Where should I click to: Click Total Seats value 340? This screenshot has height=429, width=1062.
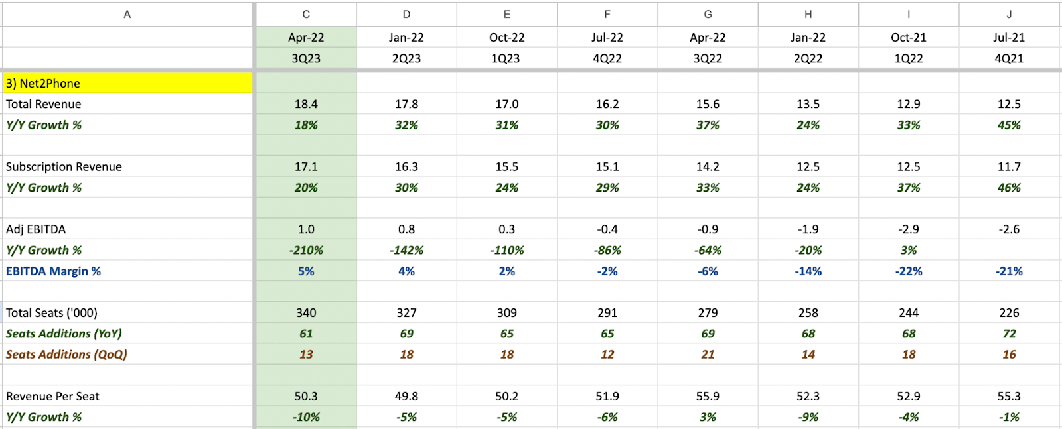[x=306, y=313]
